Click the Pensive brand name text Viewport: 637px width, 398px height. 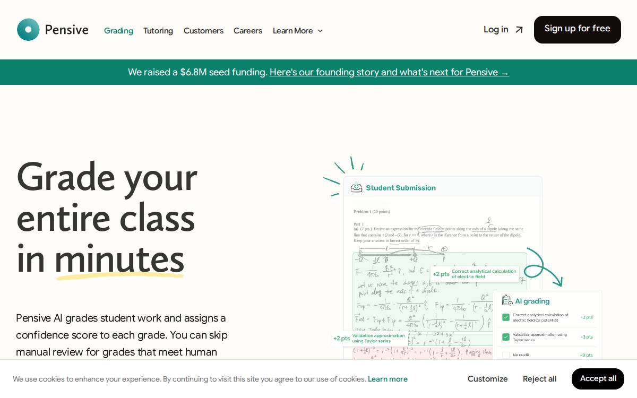pos(67,30)
